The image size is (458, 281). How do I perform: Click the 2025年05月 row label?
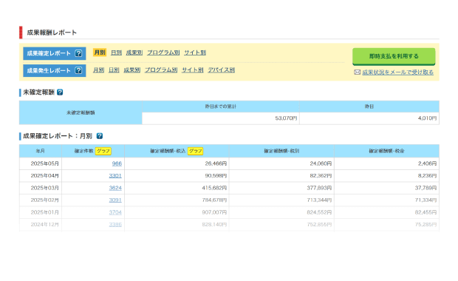[x=44, y=163]
